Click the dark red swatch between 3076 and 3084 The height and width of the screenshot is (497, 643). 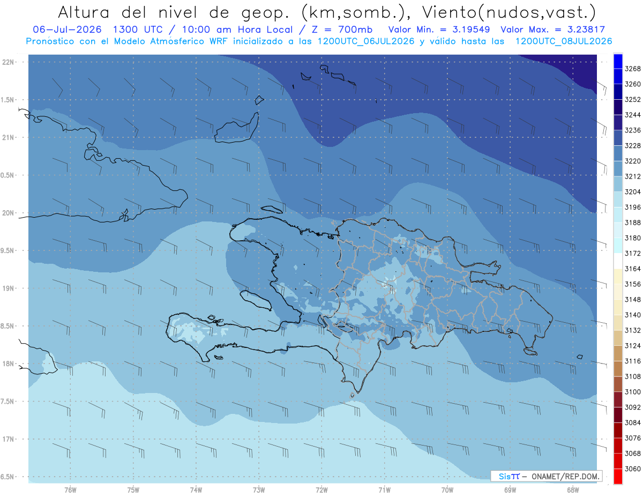tap(618, 430)
